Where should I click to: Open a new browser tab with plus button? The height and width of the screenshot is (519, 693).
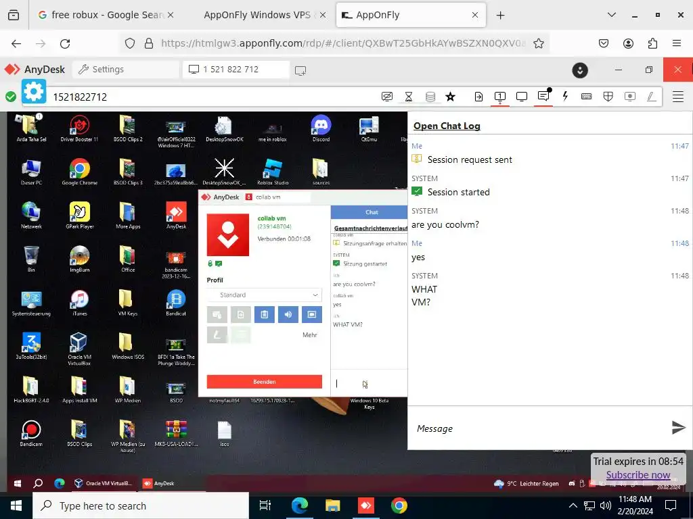(x=500, y=16)
